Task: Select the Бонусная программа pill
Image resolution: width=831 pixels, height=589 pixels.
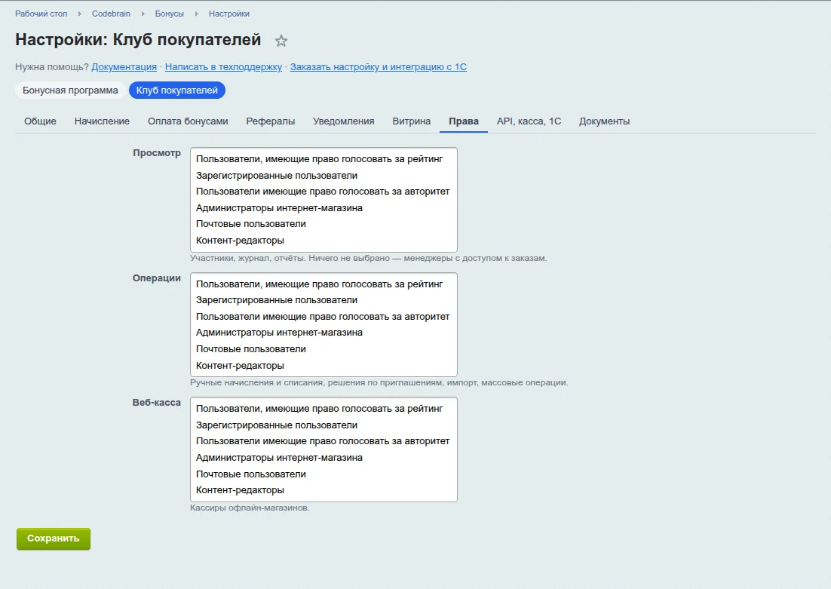Action: coord(70,90)
